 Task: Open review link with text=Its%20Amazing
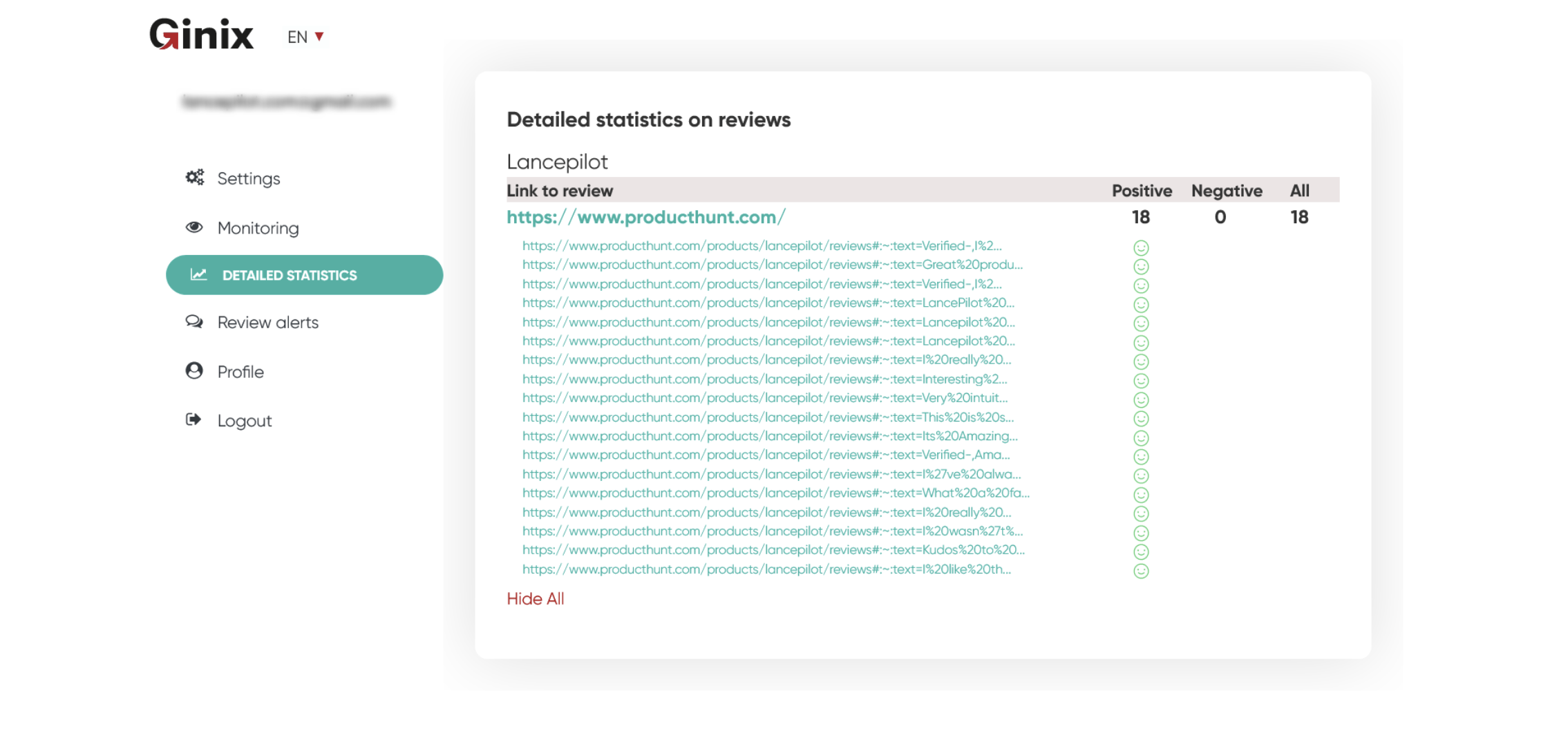click(x=770, y=436)
